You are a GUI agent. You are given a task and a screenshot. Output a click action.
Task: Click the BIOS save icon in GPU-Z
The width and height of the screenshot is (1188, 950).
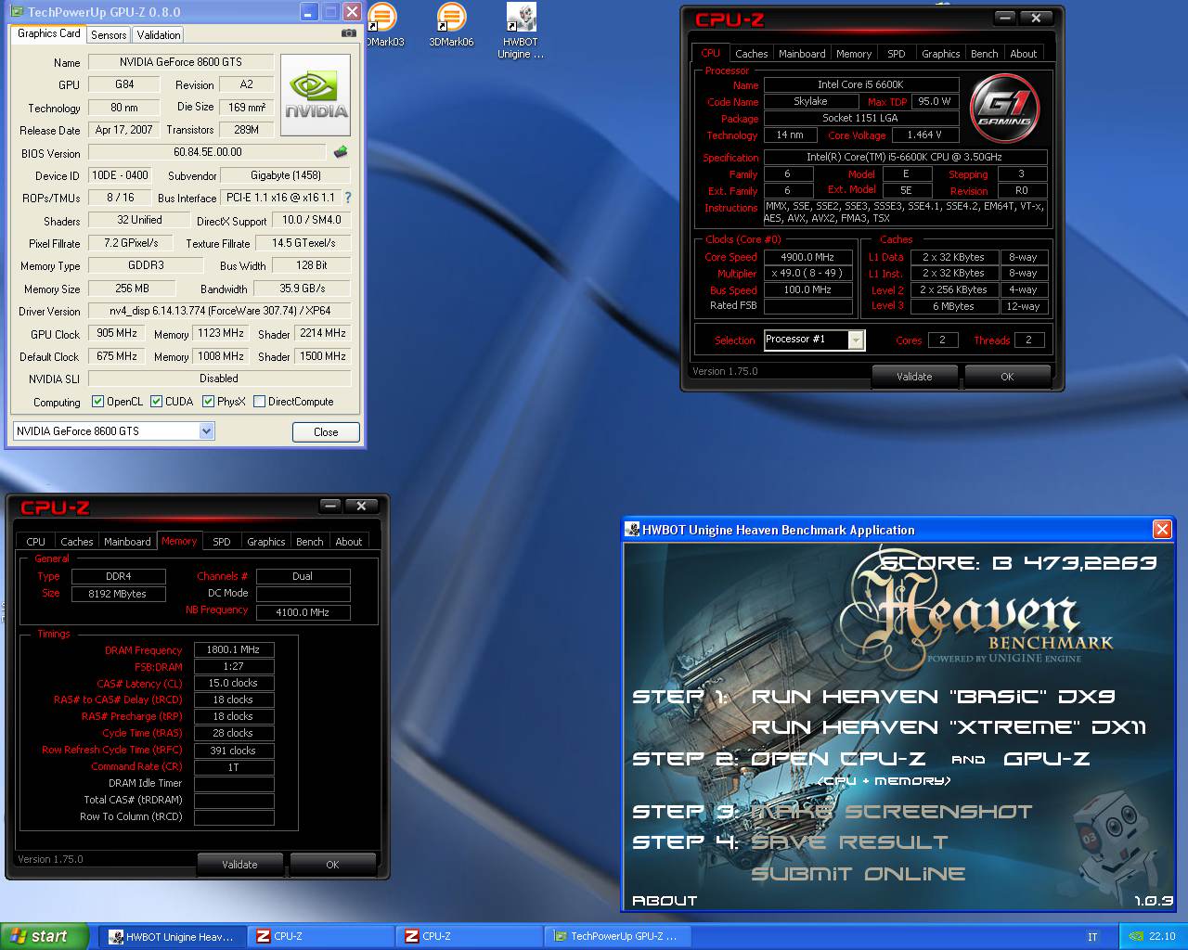point(341,152)
